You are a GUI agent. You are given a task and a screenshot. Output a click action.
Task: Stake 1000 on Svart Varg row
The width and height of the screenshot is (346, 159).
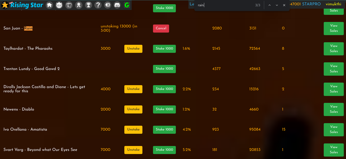164,150
